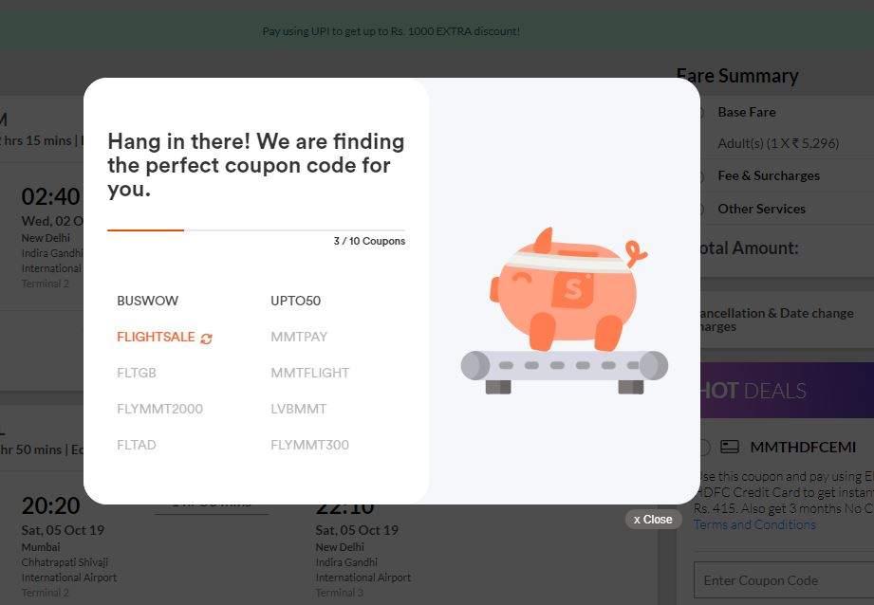Expand the Other Services section

761,209
